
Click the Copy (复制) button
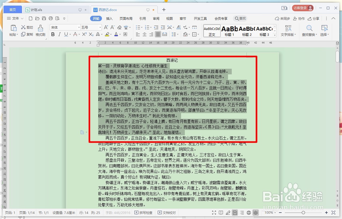point(27,34)
